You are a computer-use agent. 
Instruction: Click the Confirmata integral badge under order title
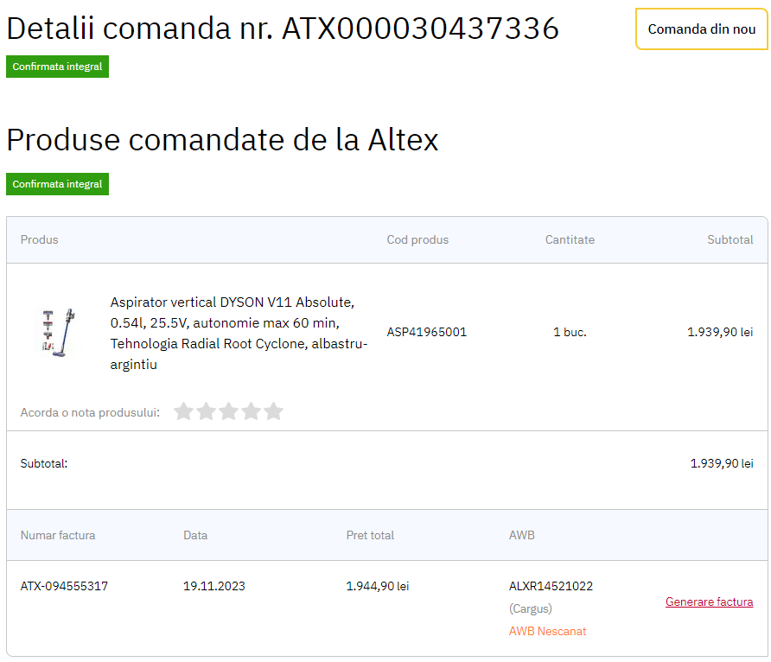(57, 67)
